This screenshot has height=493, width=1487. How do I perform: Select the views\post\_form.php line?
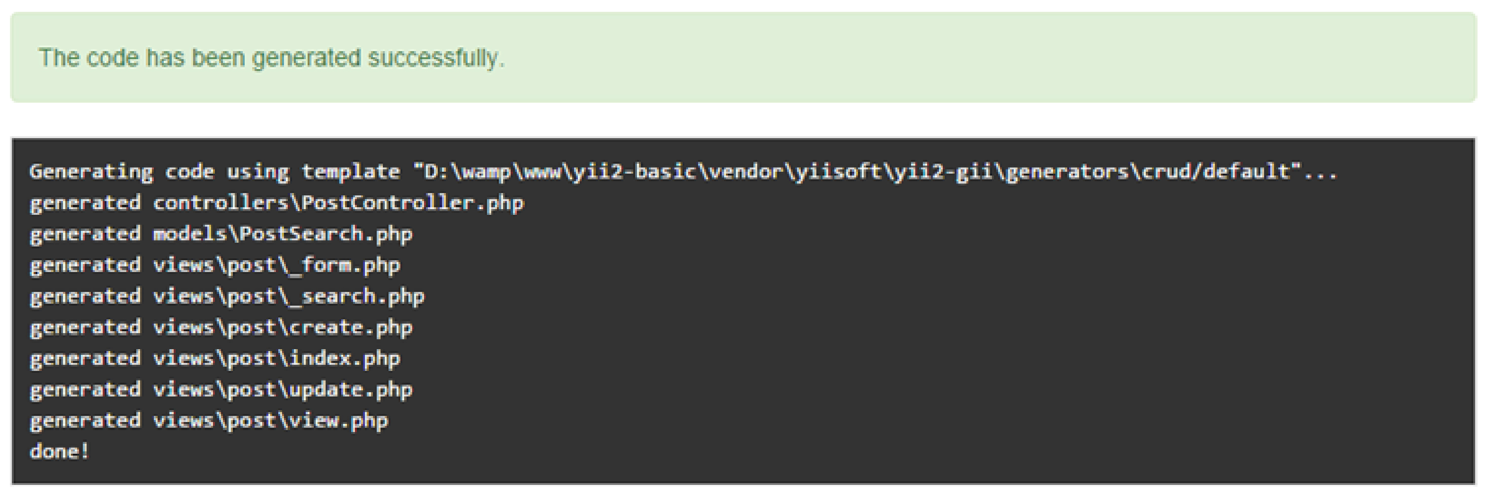pyautogui.click(x=215, y=265)
